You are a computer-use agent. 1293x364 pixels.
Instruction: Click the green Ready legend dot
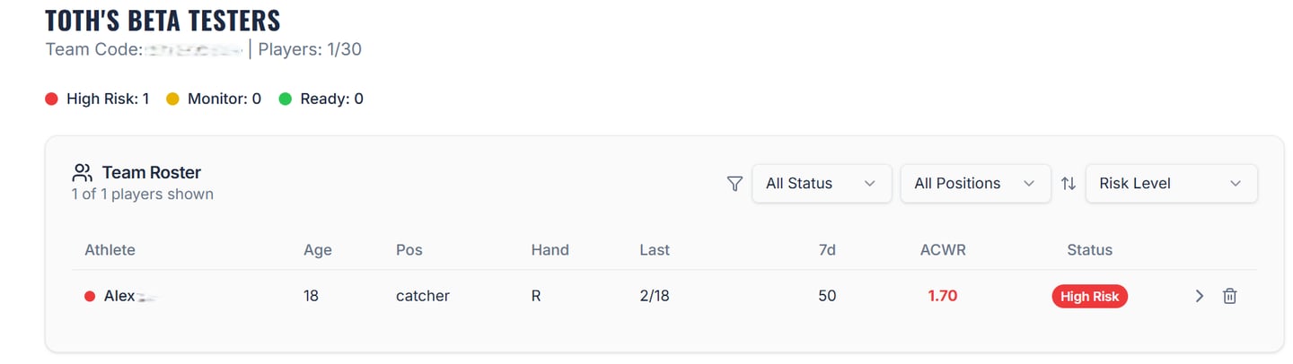(x=286, y=100)
